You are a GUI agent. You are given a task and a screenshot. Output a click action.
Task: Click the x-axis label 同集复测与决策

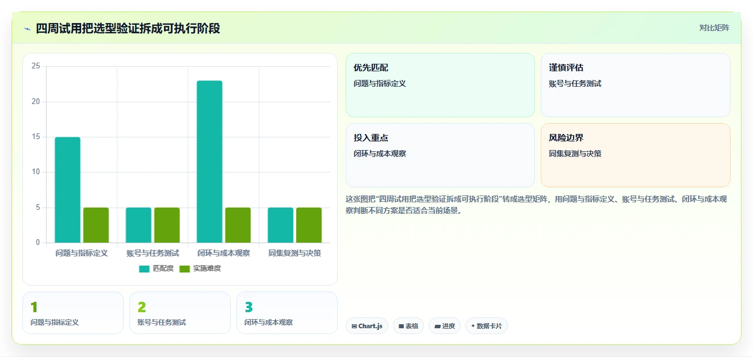295,253
